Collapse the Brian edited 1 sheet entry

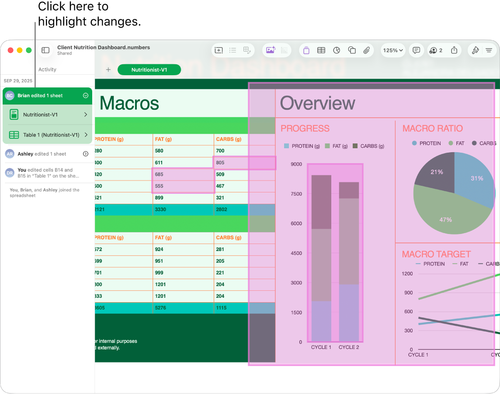point(86,95)
